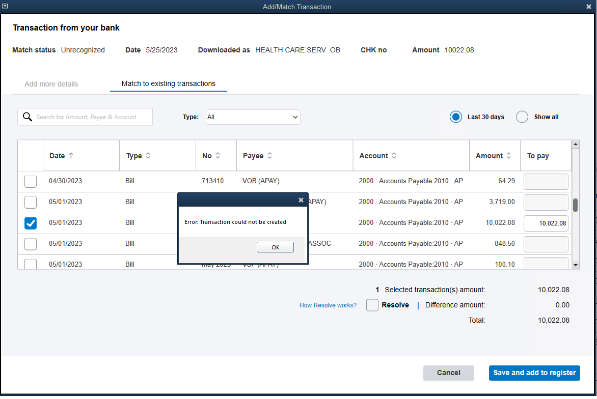Screen dimensions: 597x399
Task: Select the checkbox for the 04/30/2023 VOB bill
Action: pos(30,181)
